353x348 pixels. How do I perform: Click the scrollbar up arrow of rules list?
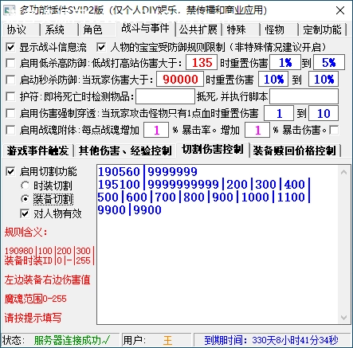(343, 172)
